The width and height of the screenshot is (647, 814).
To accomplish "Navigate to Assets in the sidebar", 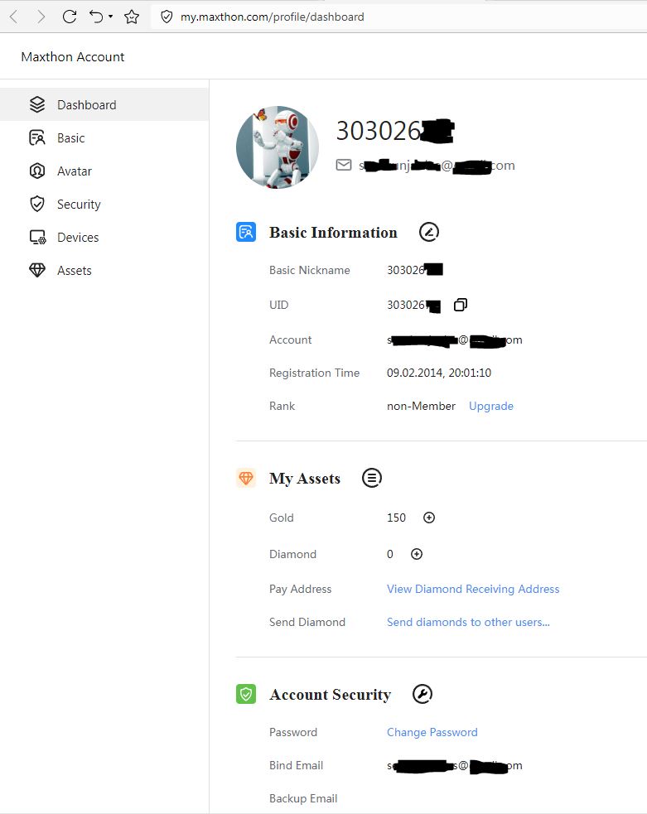I will (x=74, y=271).
